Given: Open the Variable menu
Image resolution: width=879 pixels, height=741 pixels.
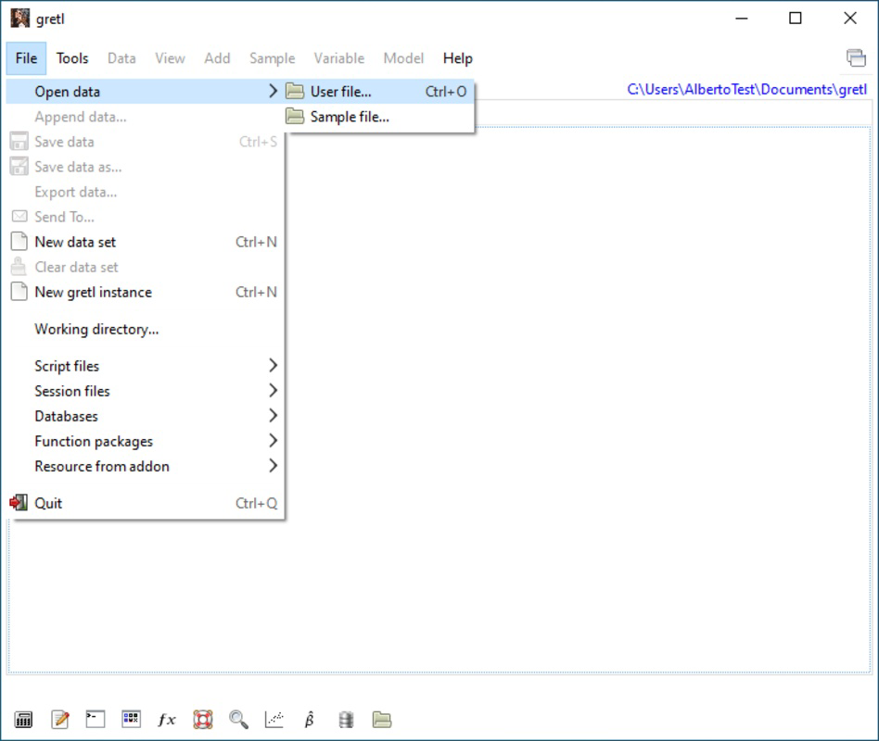Looking at the screenshot, I should [339, 58].
